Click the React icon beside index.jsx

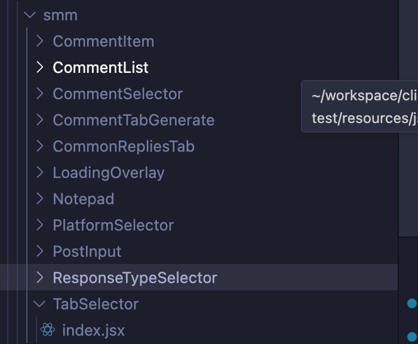click(47, 330)
